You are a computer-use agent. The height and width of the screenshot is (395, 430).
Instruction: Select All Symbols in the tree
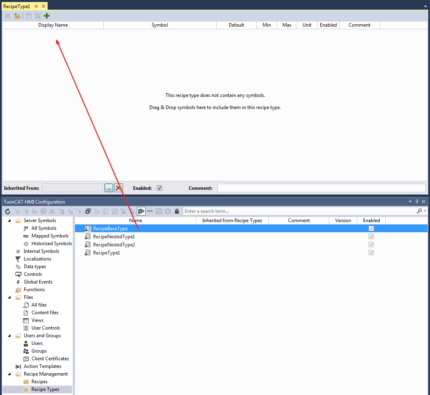[x=44, y=228]
